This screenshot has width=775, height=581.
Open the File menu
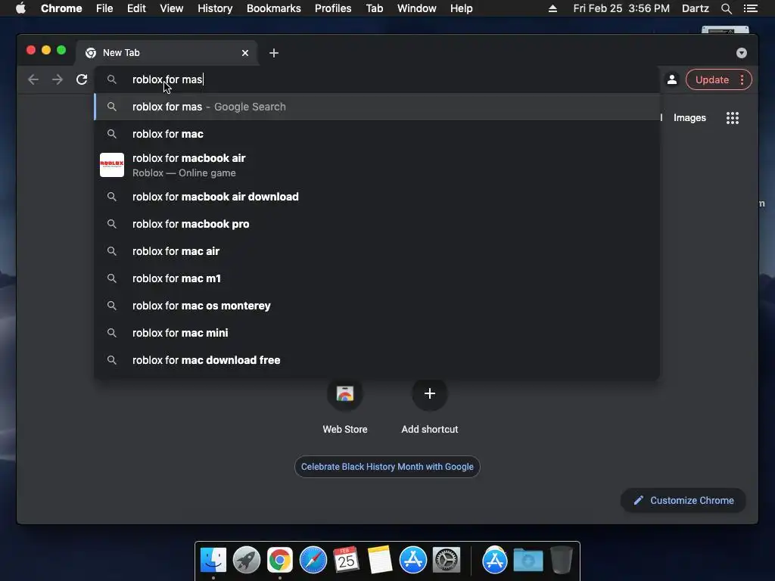click(x=104, y=8)
